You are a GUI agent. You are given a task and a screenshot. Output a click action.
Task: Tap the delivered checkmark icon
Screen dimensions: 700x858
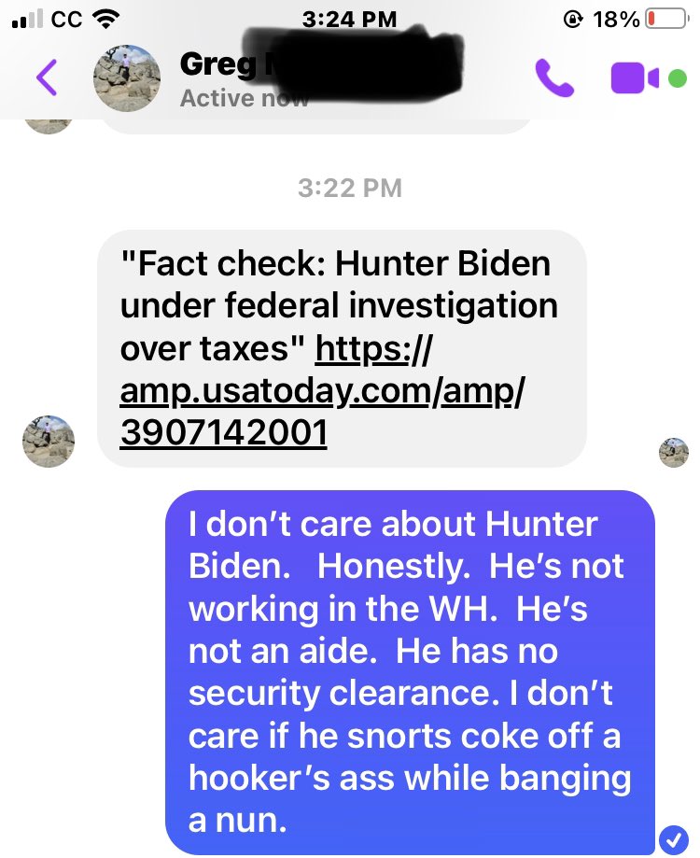[x=674, y=839]
